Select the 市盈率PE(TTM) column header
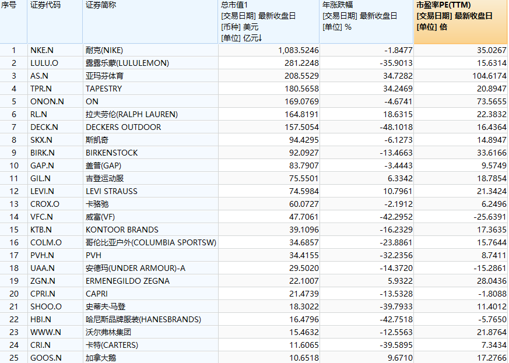509x363 pixels. tap(461, 22)
